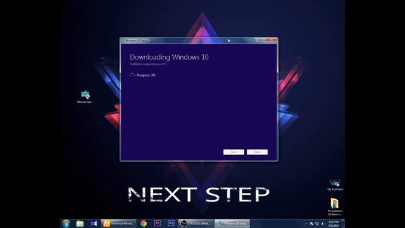Open the volume speaker tray icon
The height and width of the screenshot is (228, 405).
coord(322,224)
